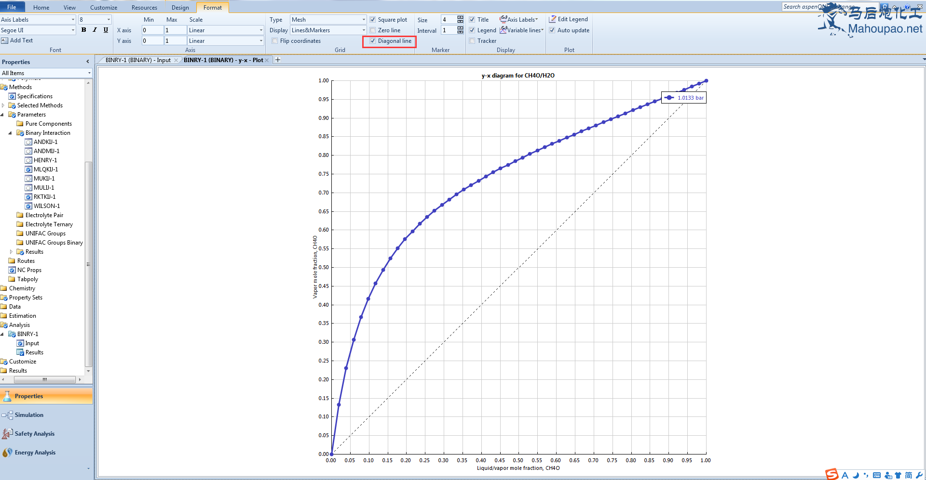Click the Search aspenONE Exchange box

pos(829,7)
